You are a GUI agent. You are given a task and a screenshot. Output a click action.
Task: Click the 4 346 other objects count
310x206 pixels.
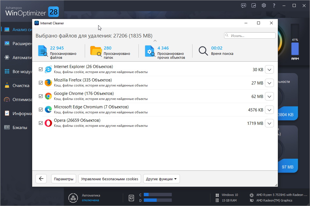click(163, 48)
